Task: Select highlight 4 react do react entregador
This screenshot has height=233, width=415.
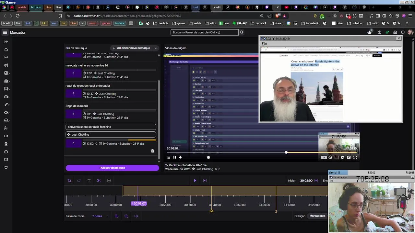Action: [x=111, y=92]
